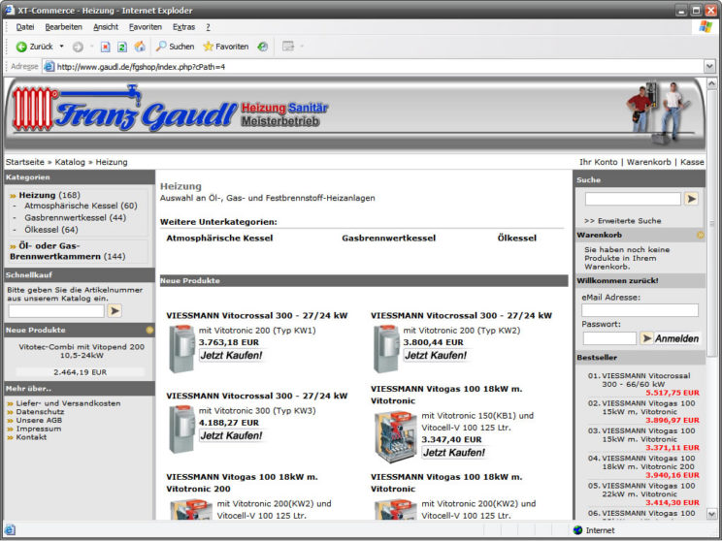Click the media history icon in toolbar
Screen dimensions: 722x541
[x=262, y=47]
